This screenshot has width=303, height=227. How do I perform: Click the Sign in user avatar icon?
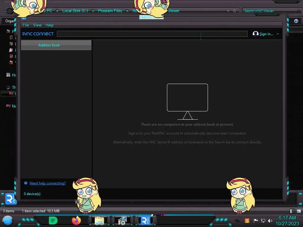point(255,34)
